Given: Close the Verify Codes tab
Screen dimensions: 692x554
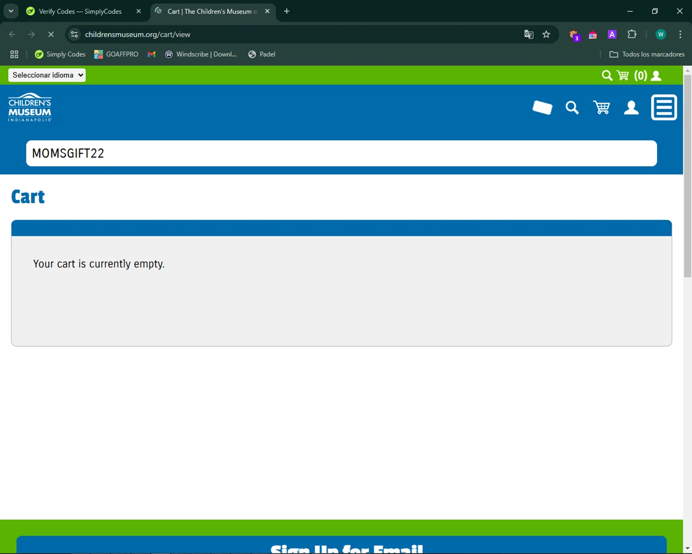Looking at the screenshot, I should click(138, 11).
